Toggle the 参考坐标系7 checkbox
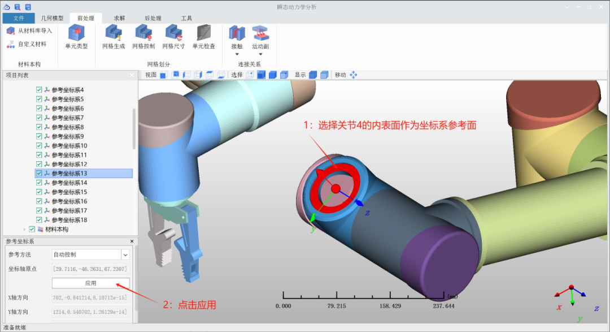 [x=39, y=118]
